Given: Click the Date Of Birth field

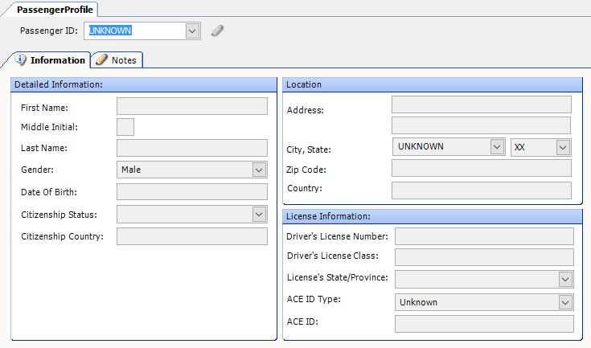Looking at the screenshot, I should pyautogui.click(x=191, y=191).
